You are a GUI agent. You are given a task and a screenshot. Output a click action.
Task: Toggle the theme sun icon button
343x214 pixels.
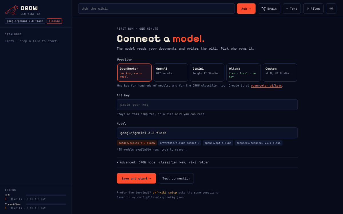[331, 9]
